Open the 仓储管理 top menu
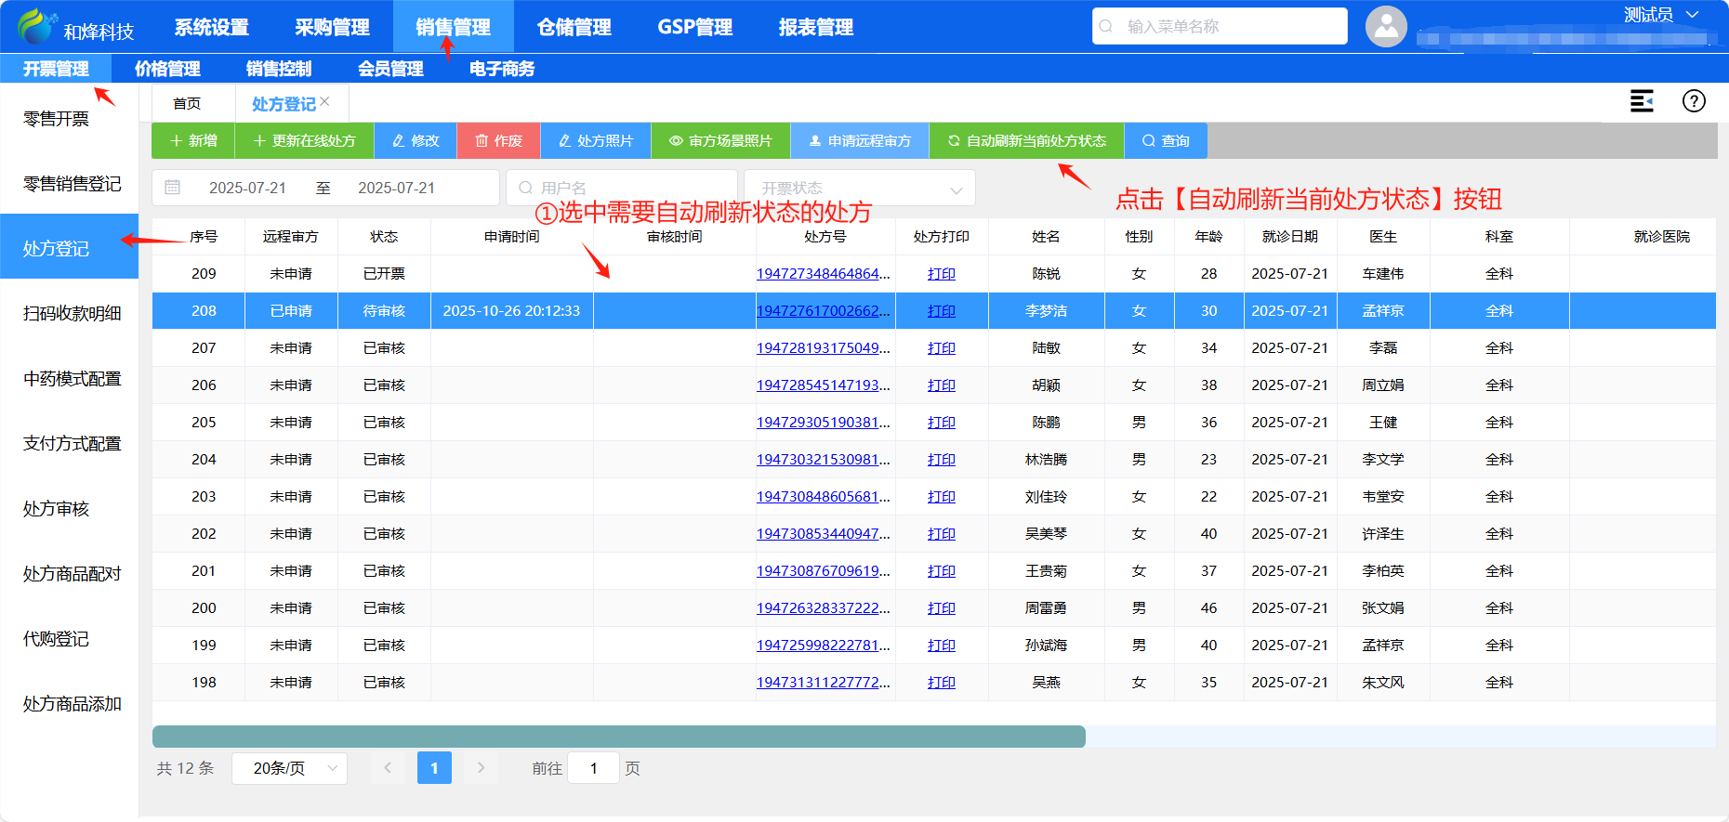Screen dimensions: 1729x822 574,27
